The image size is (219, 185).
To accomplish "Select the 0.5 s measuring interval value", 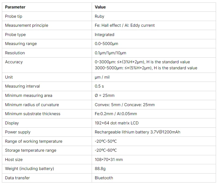I will [99, 86].
